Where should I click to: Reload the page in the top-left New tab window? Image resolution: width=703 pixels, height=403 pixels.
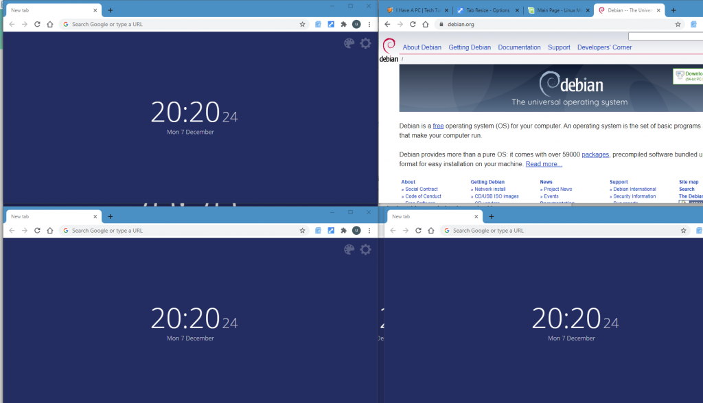[x=37, y=24]
